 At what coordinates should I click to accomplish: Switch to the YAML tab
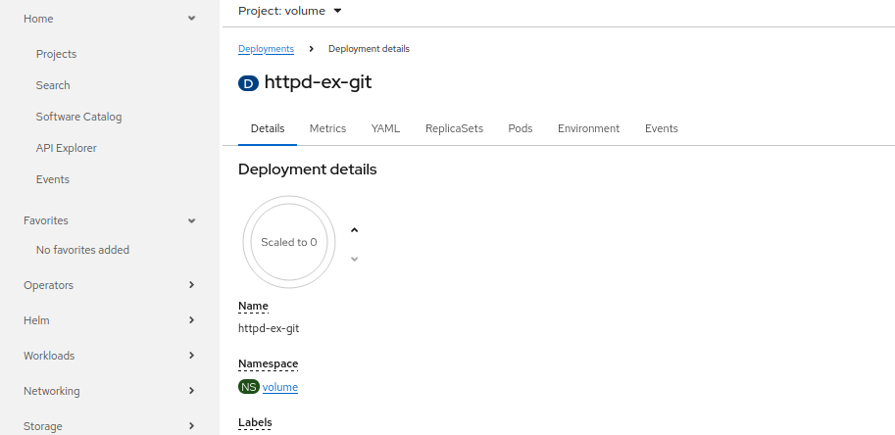(x=385, y=128)
